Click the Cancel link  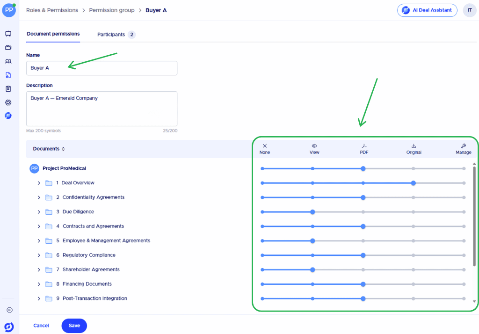[x=41, y=326]
